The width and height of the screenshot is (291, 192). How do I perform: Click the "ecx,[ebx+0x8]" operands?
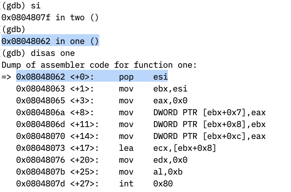click(185, 148)
